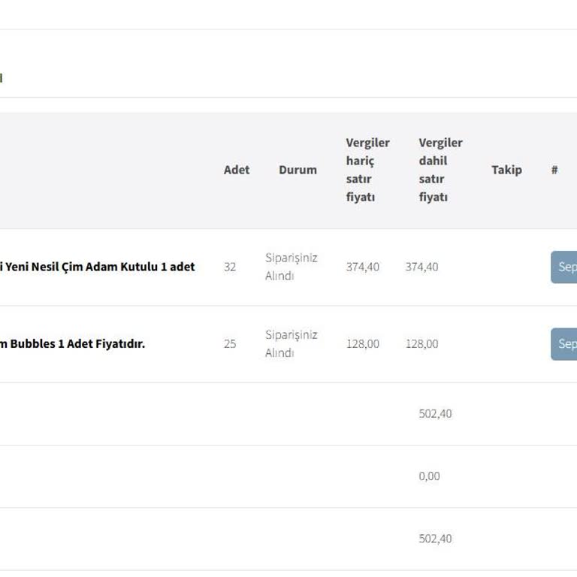The height and width of the screenshot is (577, 577).
Task: Select Siparişiniz Alındı status in the second row
Action: click(x=292, y=343)
